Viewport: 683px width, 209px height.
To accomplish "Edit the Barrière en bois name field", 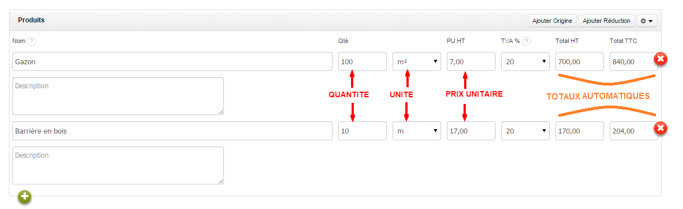I will pyautogui.click(x=172, y=131).
